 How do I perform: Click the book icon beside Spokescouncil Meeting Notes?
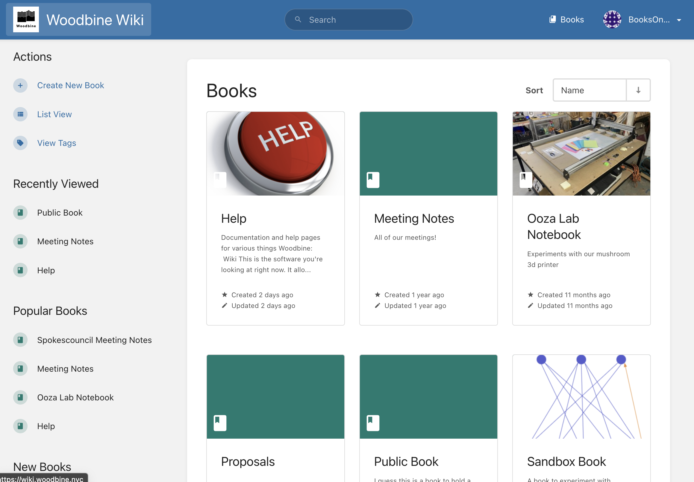pyautogui.click(x=20, y=340)
